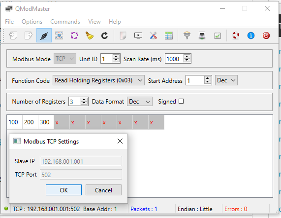Screen dimensions: 281x218
Task: Click the Slave IP input field
Action: (x=81, y=161)
